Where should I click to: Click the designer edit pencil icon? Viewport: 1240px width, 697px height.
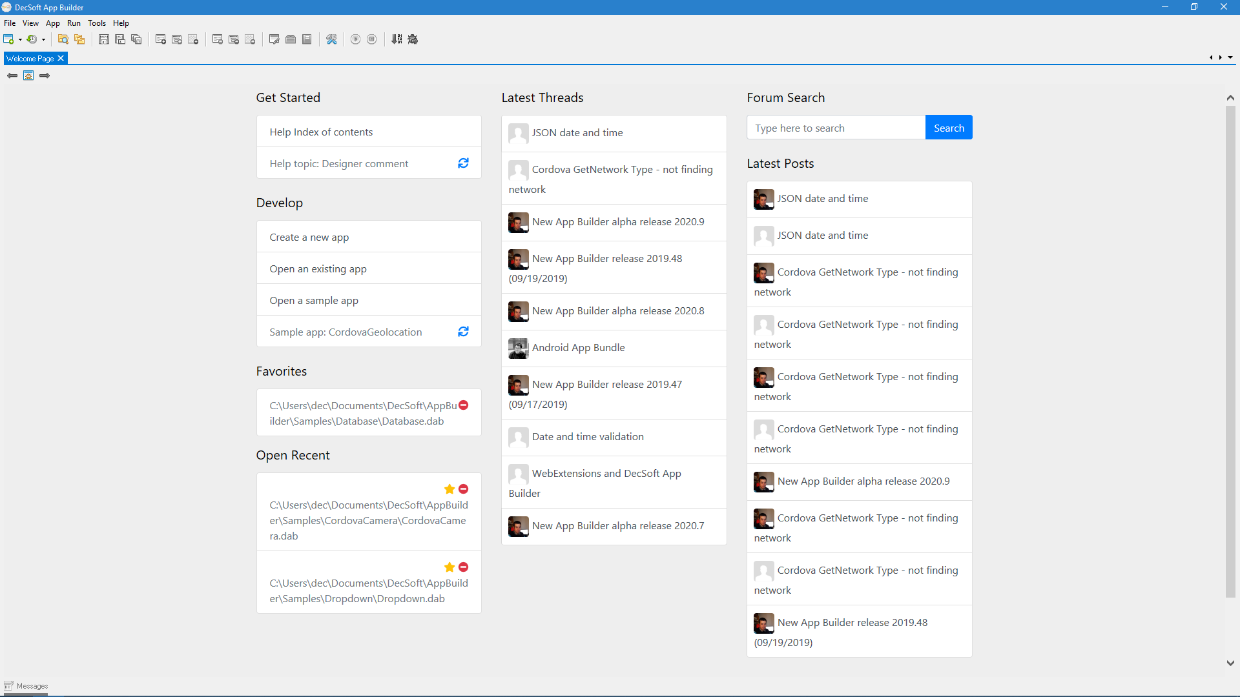274,39
